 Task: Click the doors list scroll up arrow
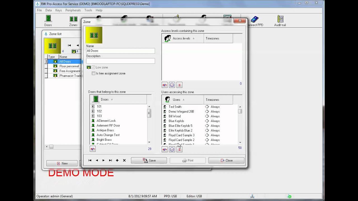(x=149, y=107)
